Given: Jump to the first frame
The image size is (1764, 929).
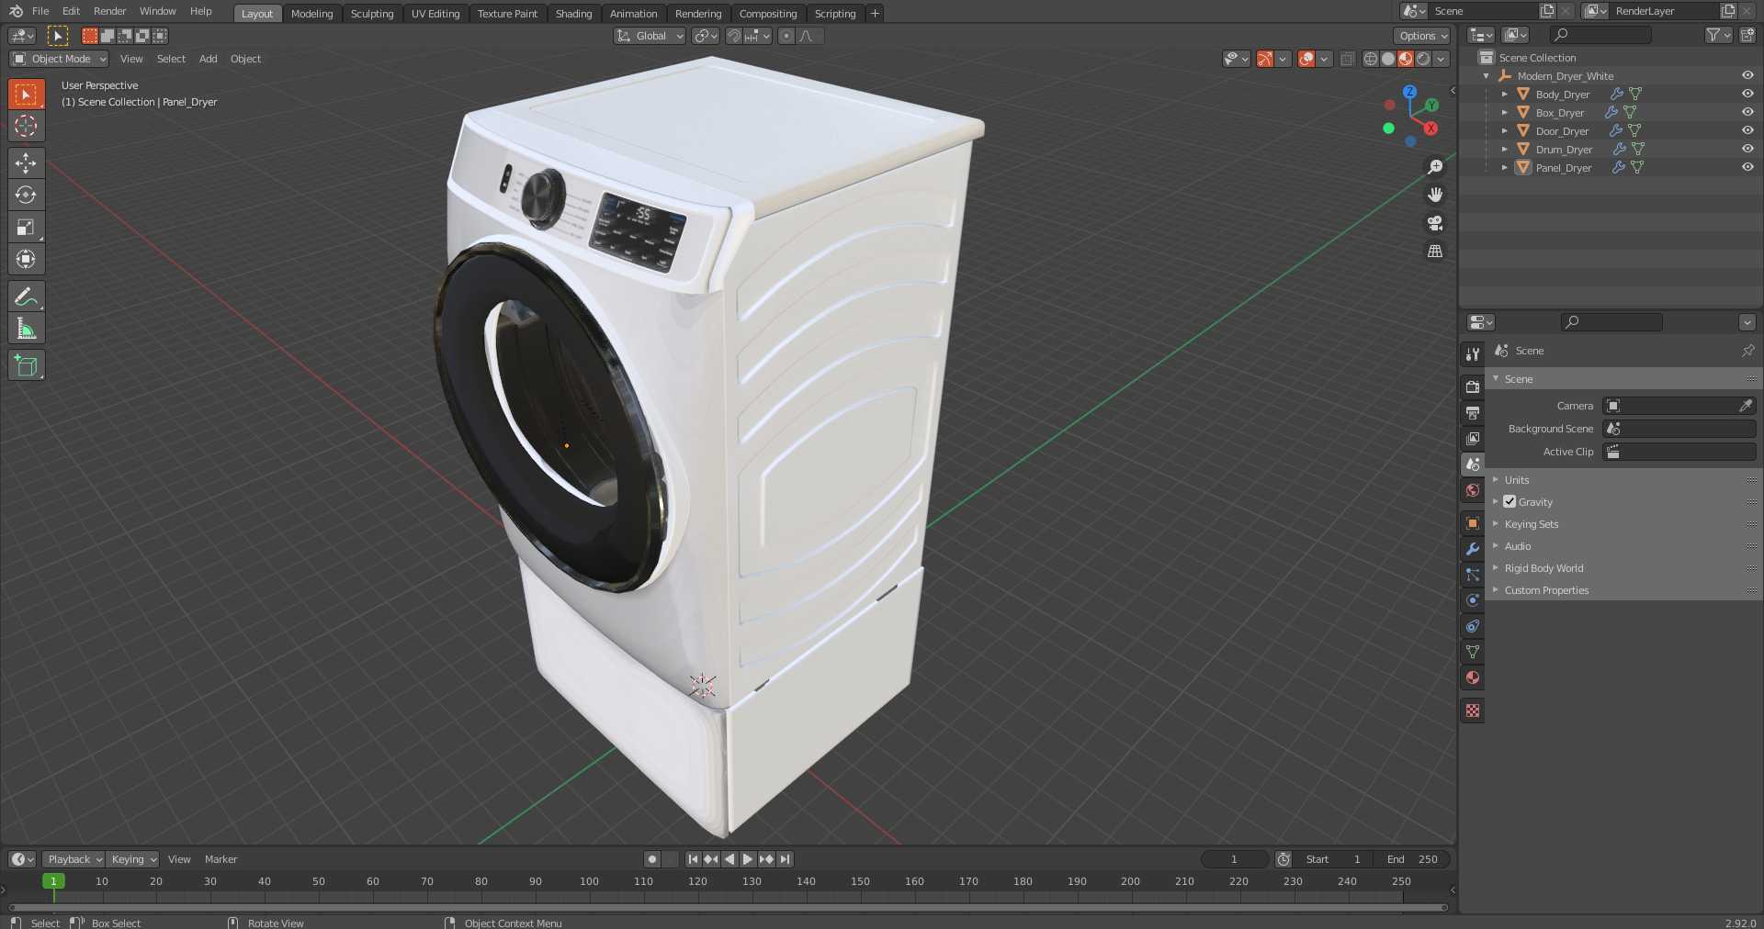Looking at the screenshot, I should (693, 859).
